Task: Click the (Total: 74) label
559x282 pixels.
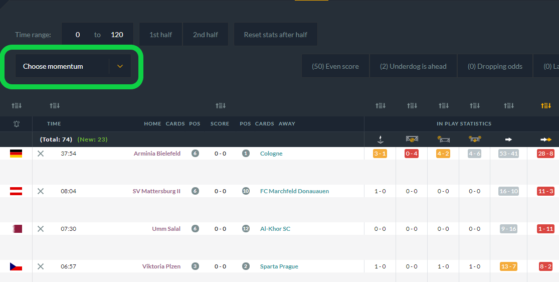Action: click(x=56, y=139)
